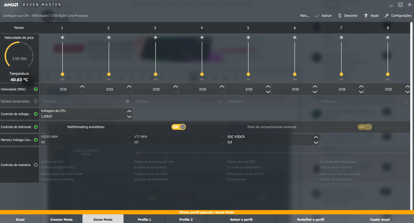The height and width of the screenshot is (223, 414).
Task: Lower SOC VDDCR value with down arrow
Action: 316,142
